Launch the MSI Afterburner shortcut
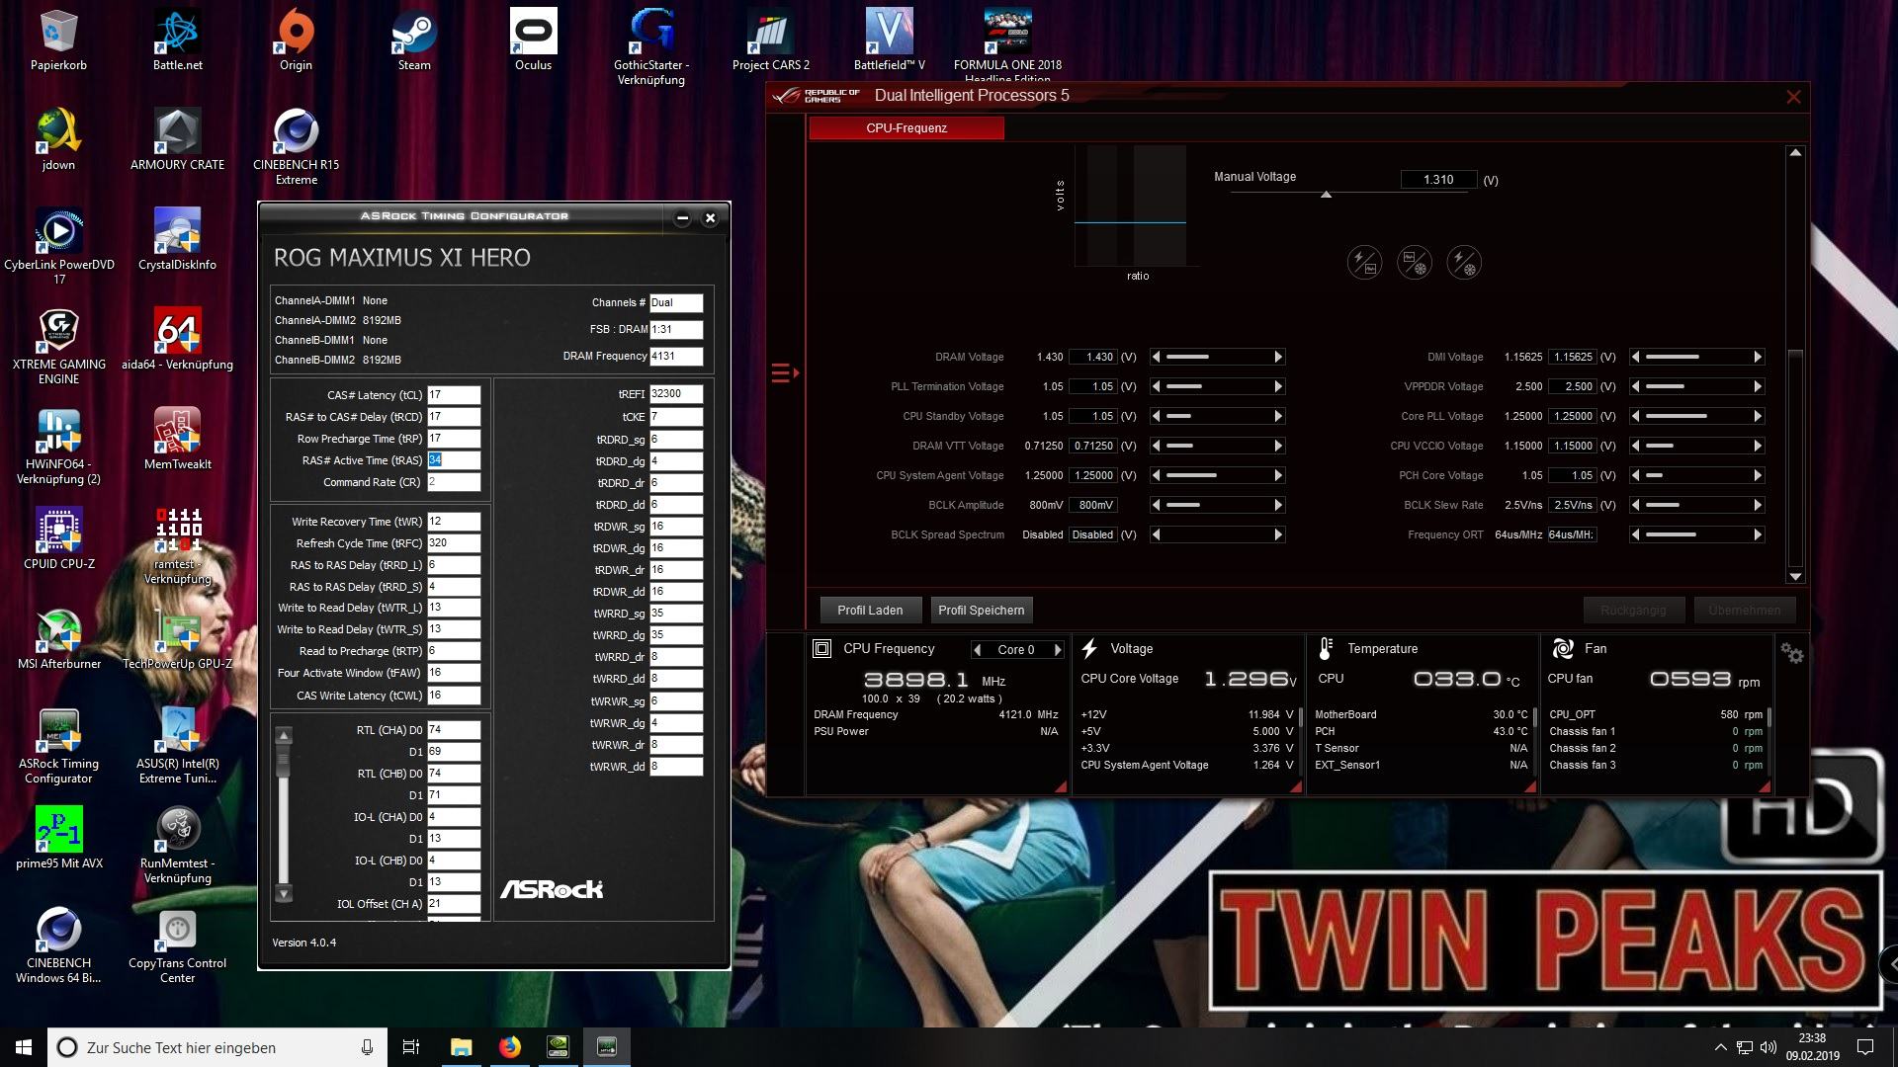Screen dimensions: 1898x1067 (x=58, y=639)
